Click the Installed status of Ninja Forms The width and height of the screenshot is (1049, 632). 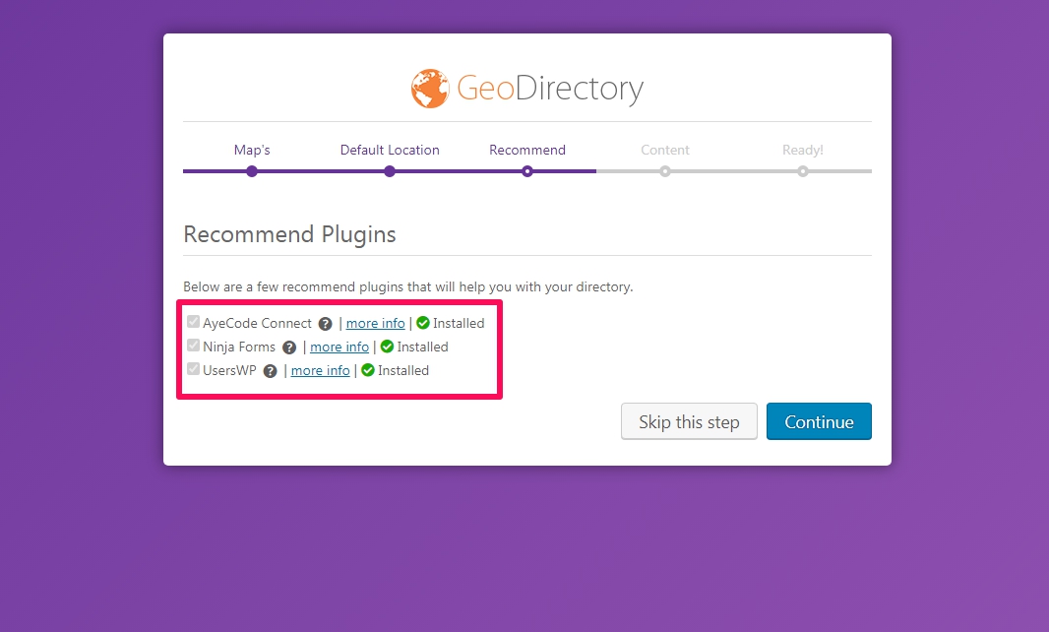point(422,347)
